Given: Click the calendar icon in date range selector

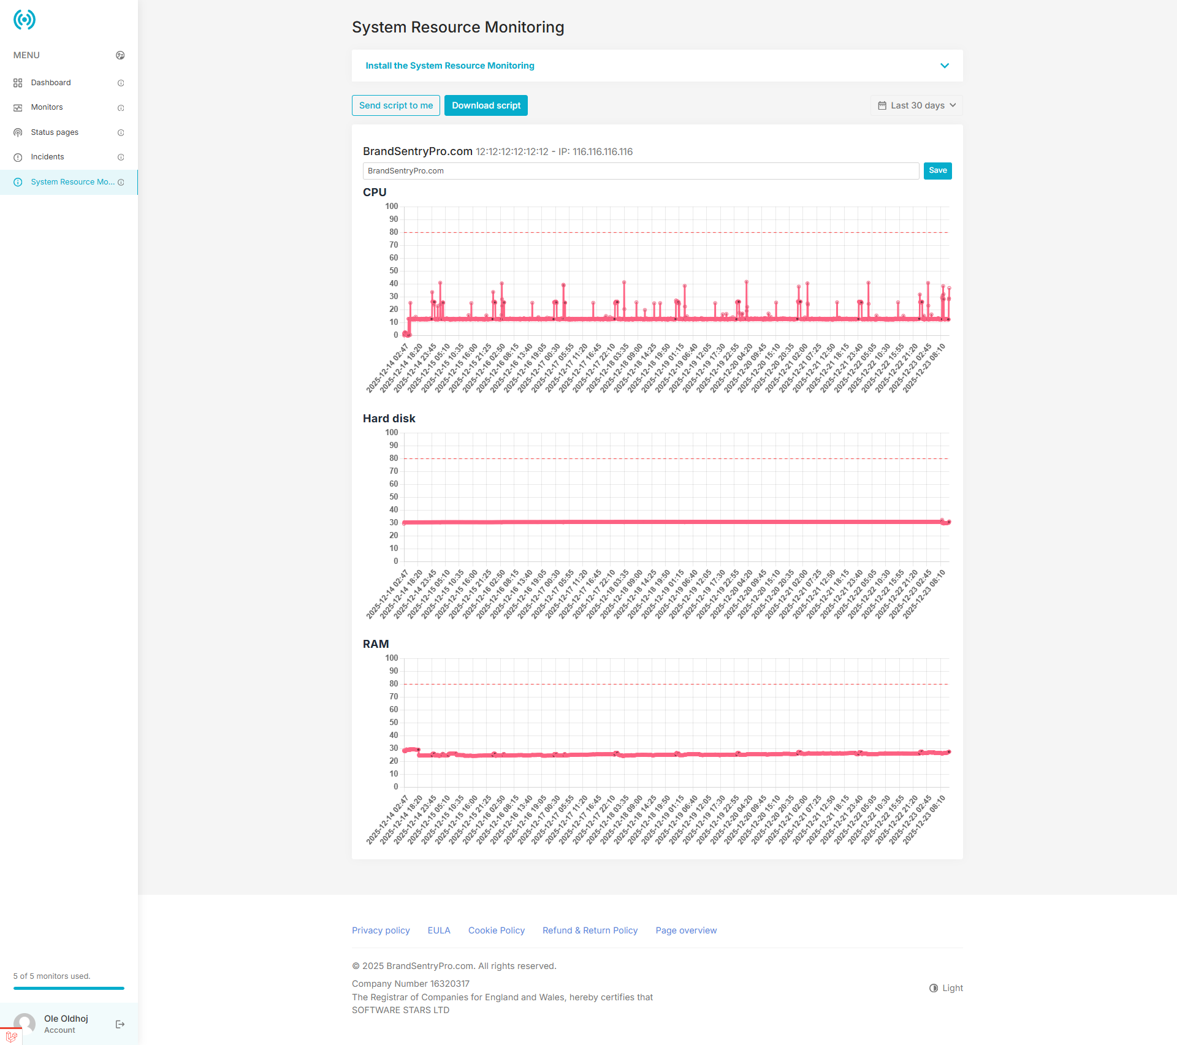Looking at the screenshot, I should point(882,105).
